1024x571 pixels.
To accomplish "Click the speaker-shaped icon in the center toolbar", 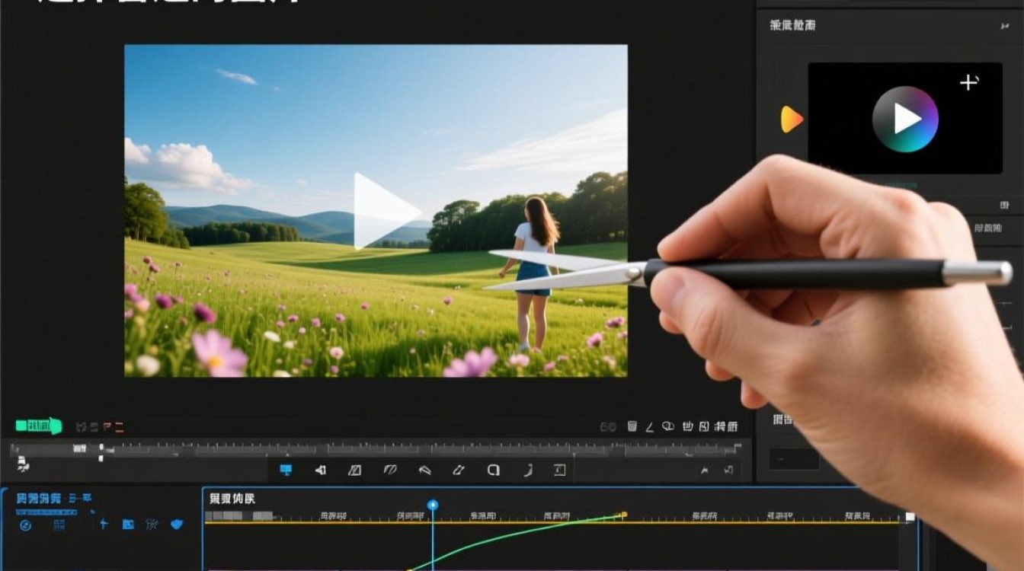I will 321,471.
